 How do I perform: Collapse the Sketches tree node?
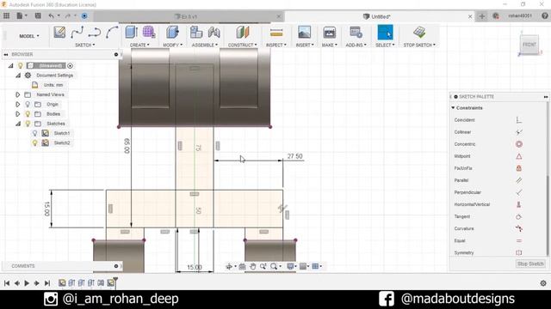click(x=17, y=124)
